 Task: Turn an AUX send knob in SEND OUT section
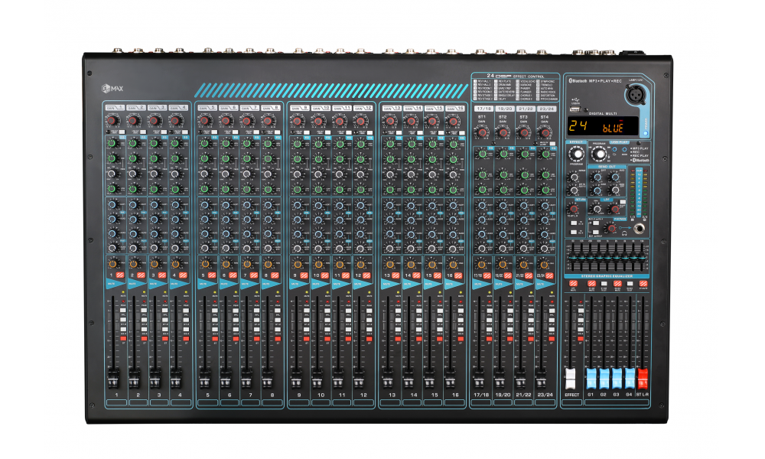tap(597, 177)
